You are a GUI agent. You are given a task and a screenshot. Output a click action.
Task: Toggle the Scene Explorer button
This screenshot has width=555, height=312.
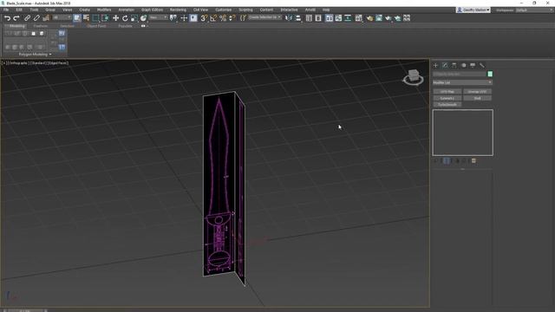(309, 18)
